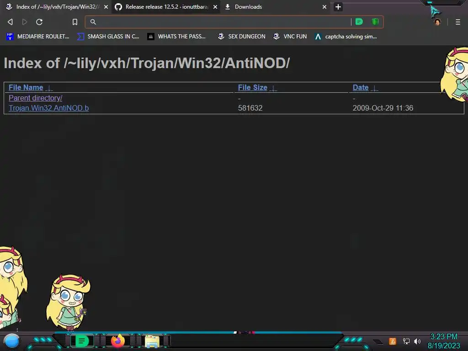The image size is (468, 351).
Task: Select the file size value 581632
Action: [x=250, y=108]
